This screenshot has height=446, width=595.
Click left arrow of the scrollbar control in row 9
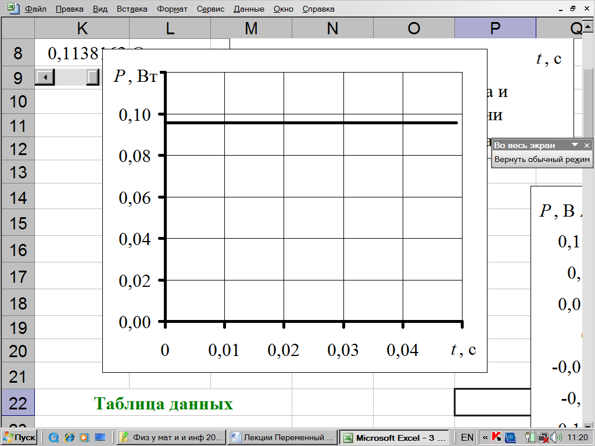click(x=45, y=77)
